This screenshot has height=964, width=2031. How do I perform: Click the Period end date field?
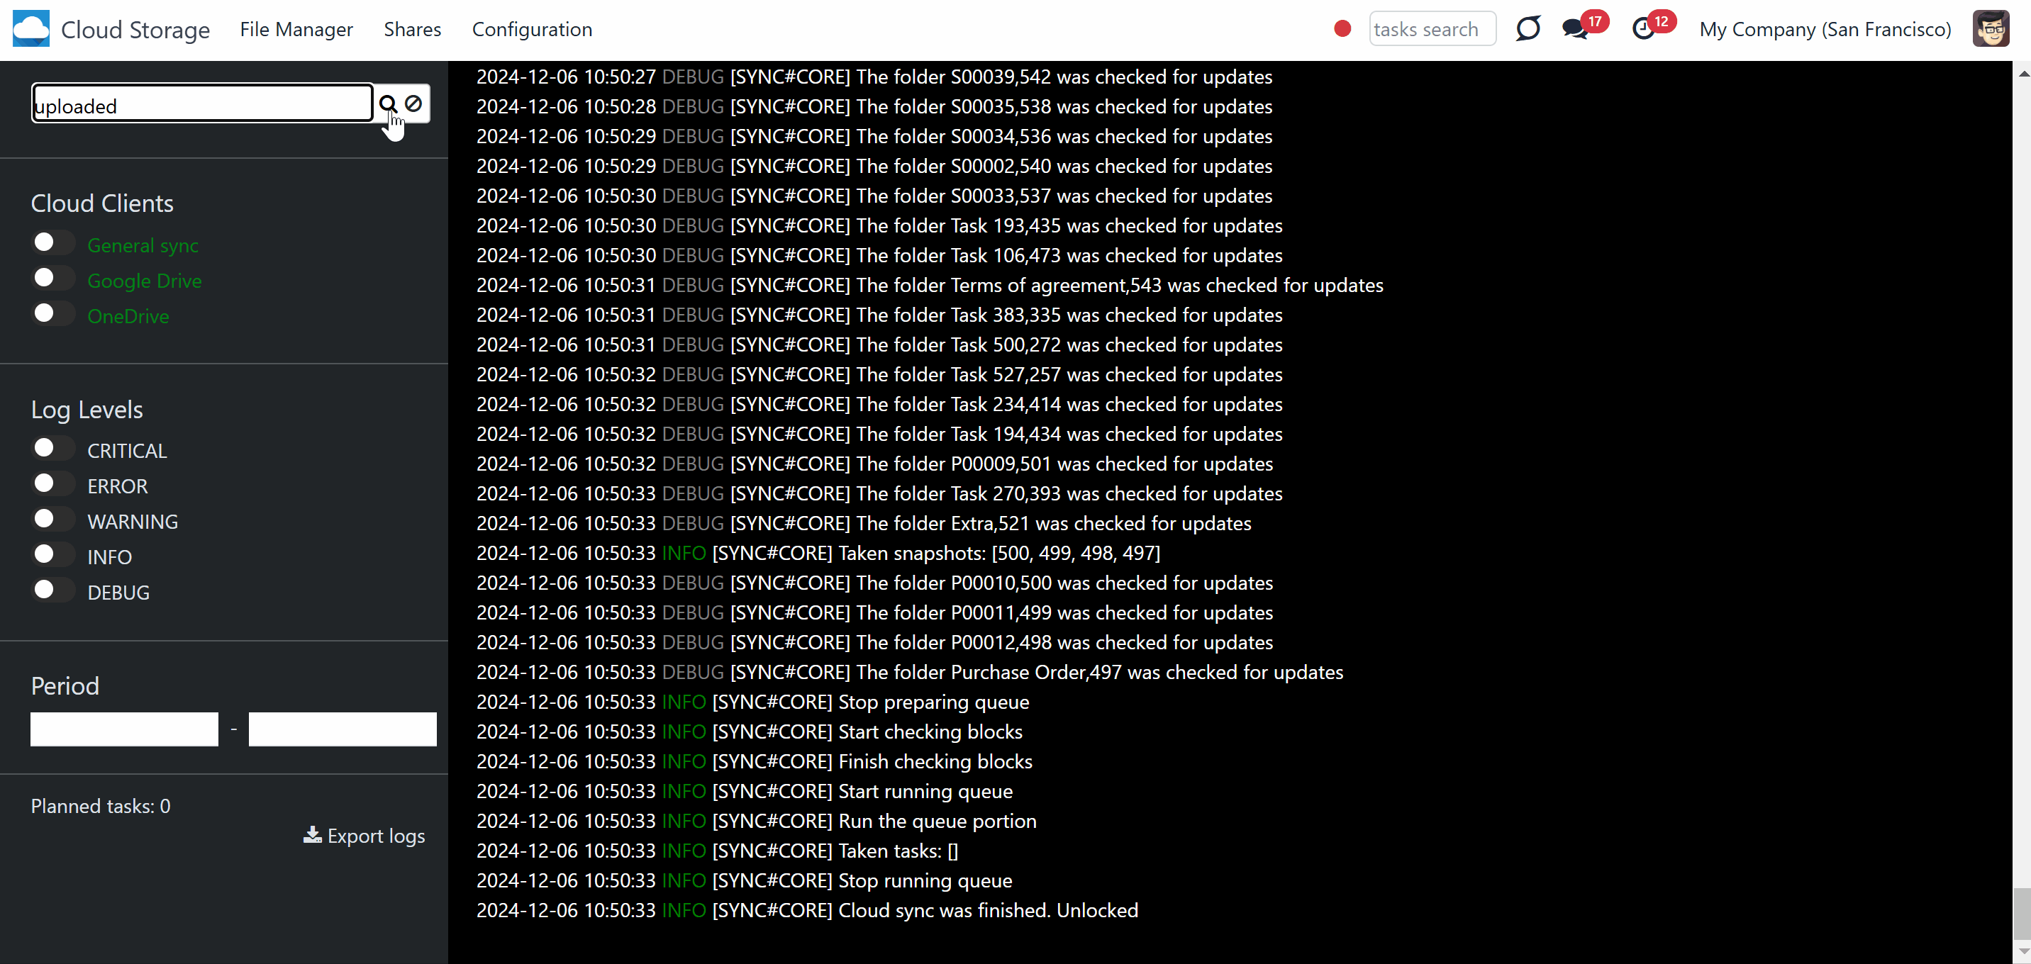pyautogui.click(x=343, y=729)
